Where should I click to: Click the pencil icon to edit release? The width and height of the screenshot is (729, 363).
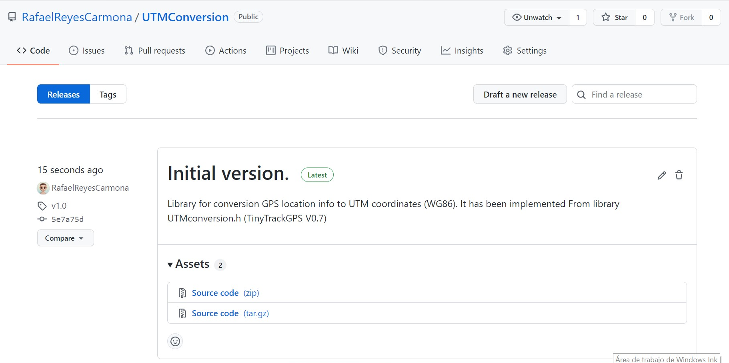(x=661, y=175)
